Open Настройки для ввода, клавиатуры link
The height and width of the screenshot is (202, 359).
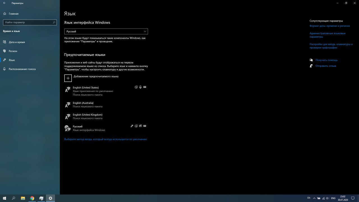(x=331, y=46)
